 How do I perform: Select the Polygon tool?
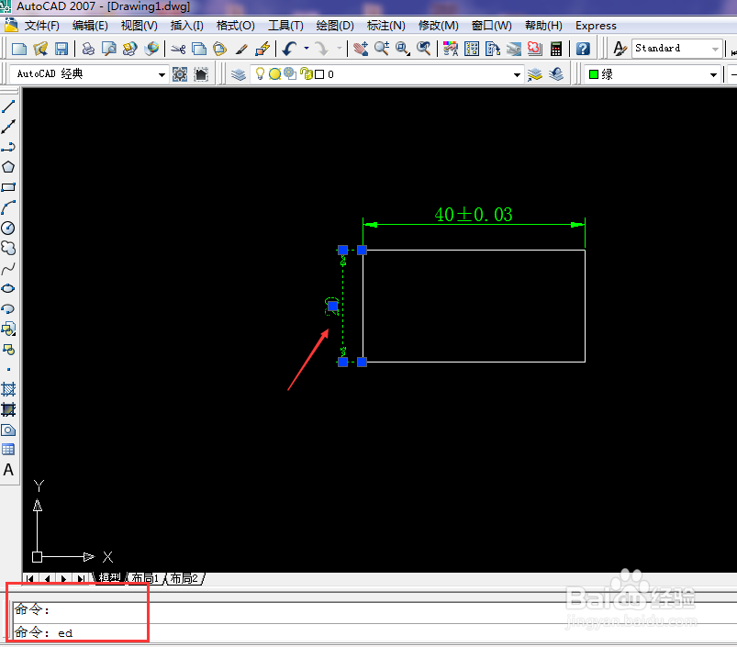(8, 167)
